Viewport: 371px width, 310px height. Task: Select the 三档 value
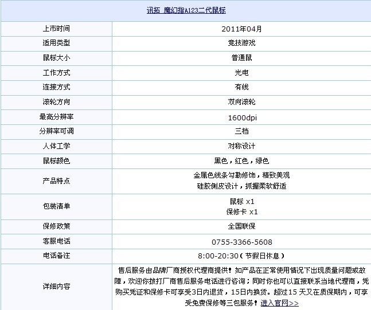click(x=241, y=131)
